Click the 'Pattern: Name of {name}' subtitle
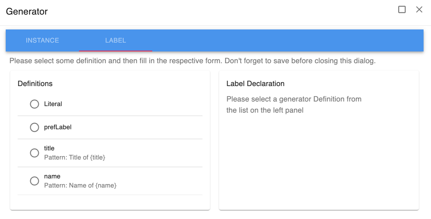This screenshot has width=431, height=219. [x=80, y=186]
